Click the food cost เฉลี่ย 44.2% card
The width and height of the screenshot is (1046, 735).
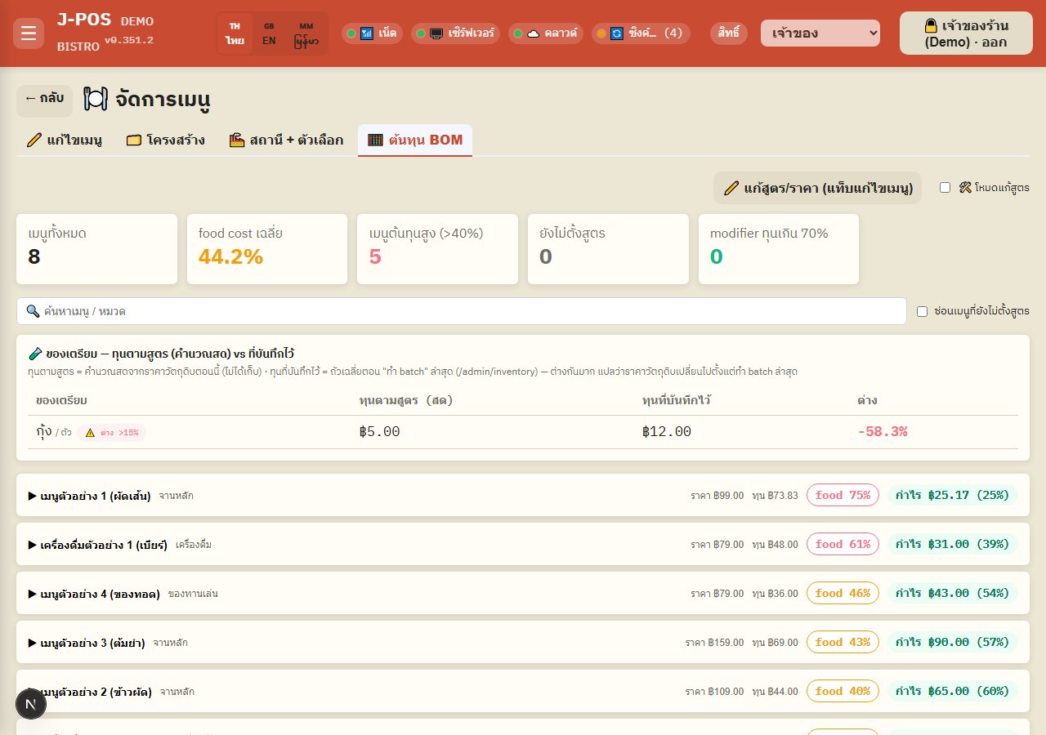[267, 249]
